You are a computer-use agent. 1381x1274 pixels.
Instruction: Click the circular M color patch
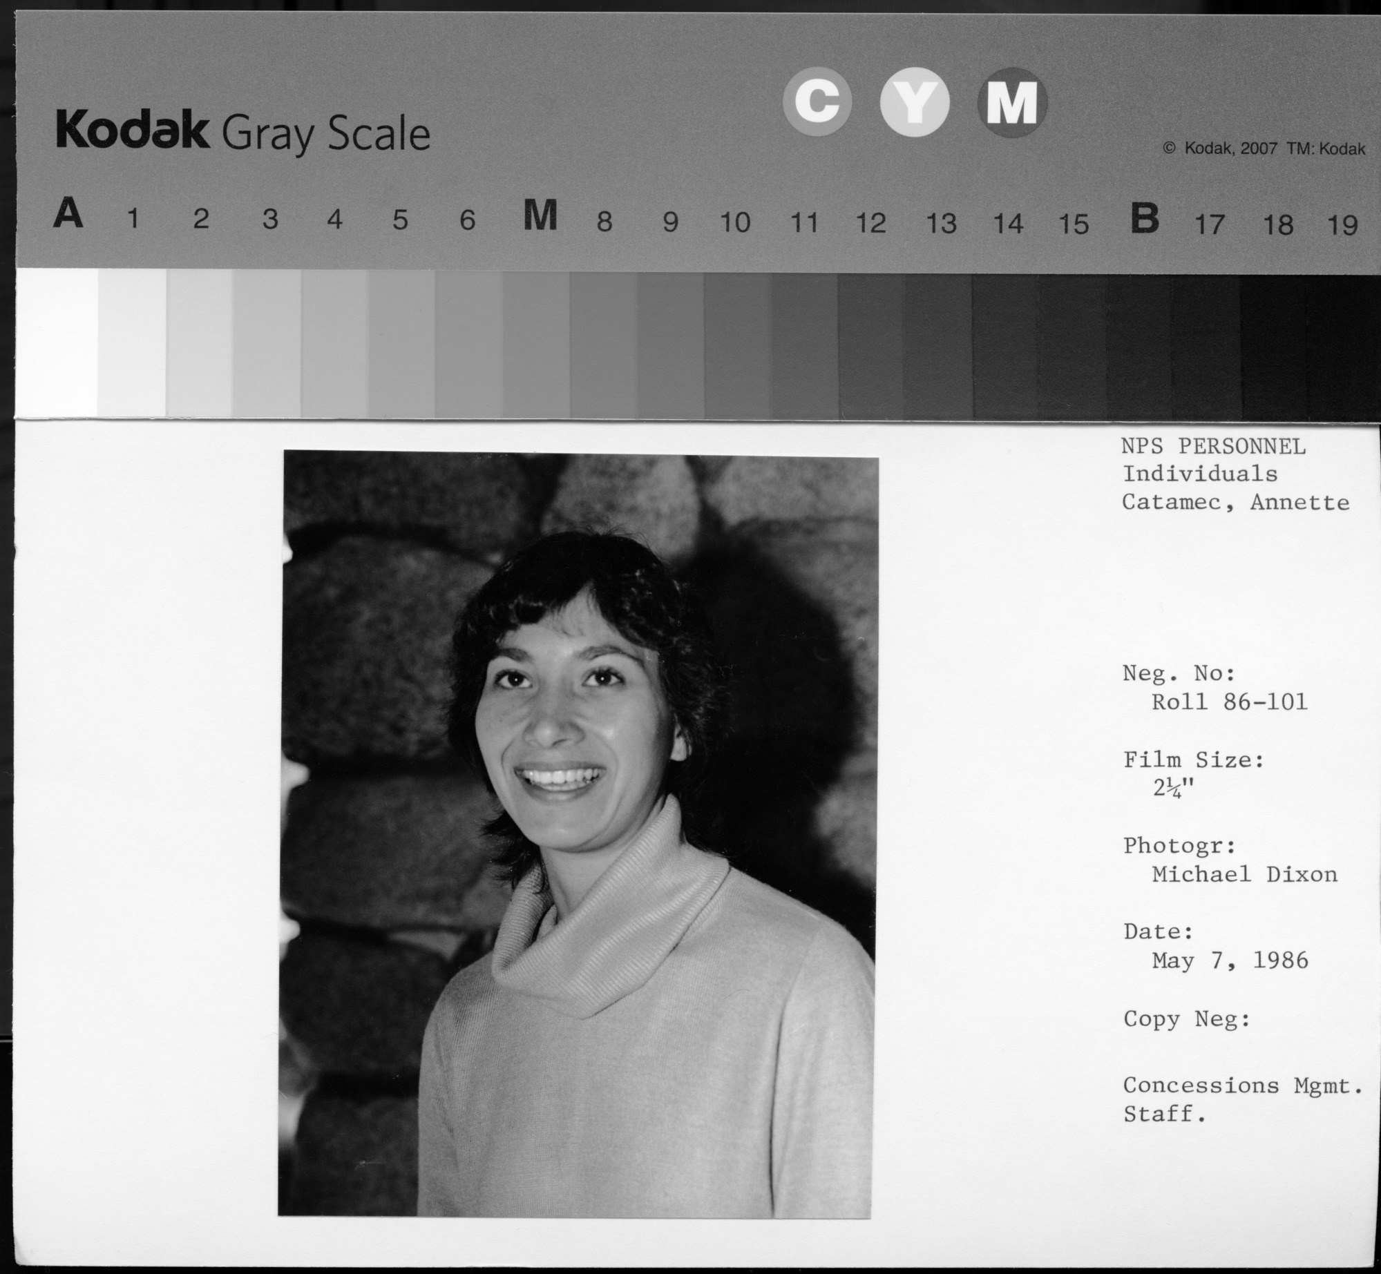click(1012, 102)
